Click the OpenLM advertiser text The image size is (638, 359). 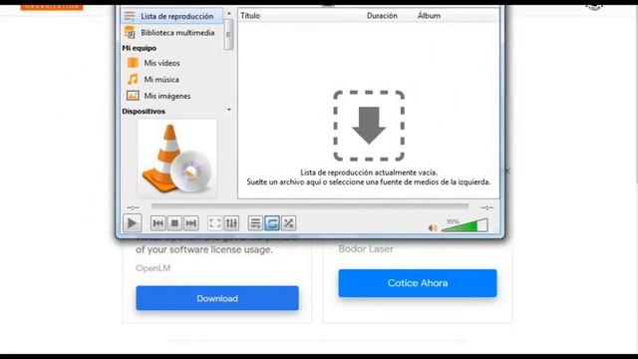153,268
